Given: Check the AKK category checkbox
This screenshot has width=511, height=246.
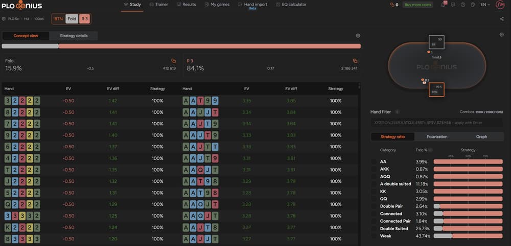Looking at the screenshot, I should [x=374, y=169].
